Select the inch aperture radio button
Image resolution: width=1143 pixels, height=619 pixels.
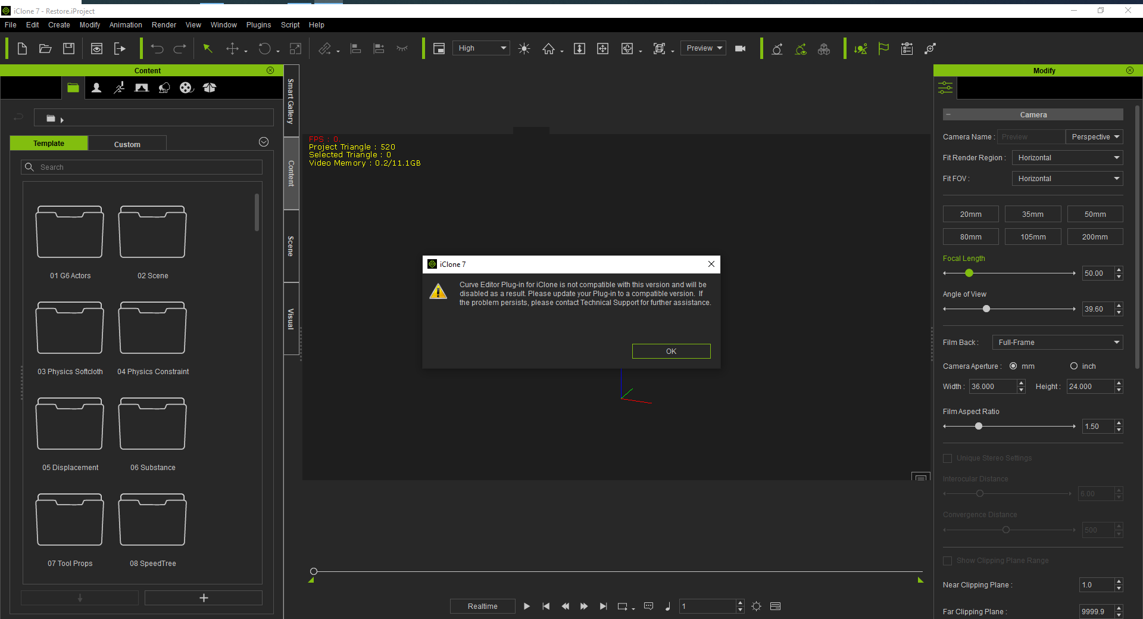(x=1074, y=366)
